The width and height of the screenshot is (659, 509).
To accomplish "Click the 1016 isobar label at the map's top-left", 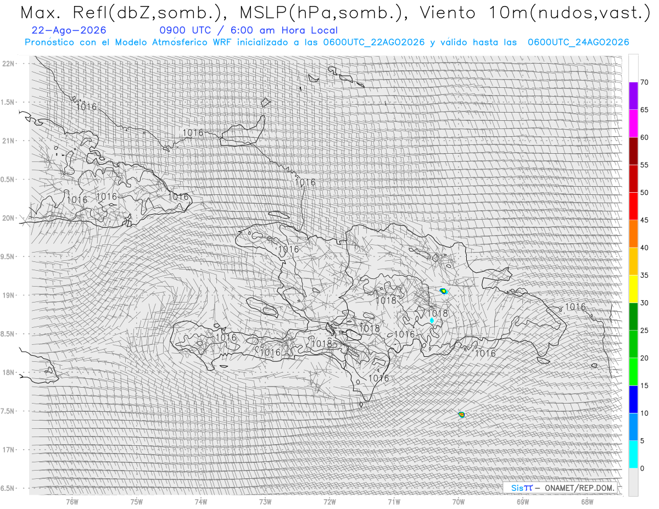I will click(x=86, y=107).
